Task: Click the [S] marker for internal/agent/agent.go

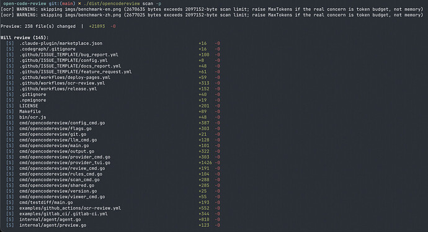Action: [10, 220]
